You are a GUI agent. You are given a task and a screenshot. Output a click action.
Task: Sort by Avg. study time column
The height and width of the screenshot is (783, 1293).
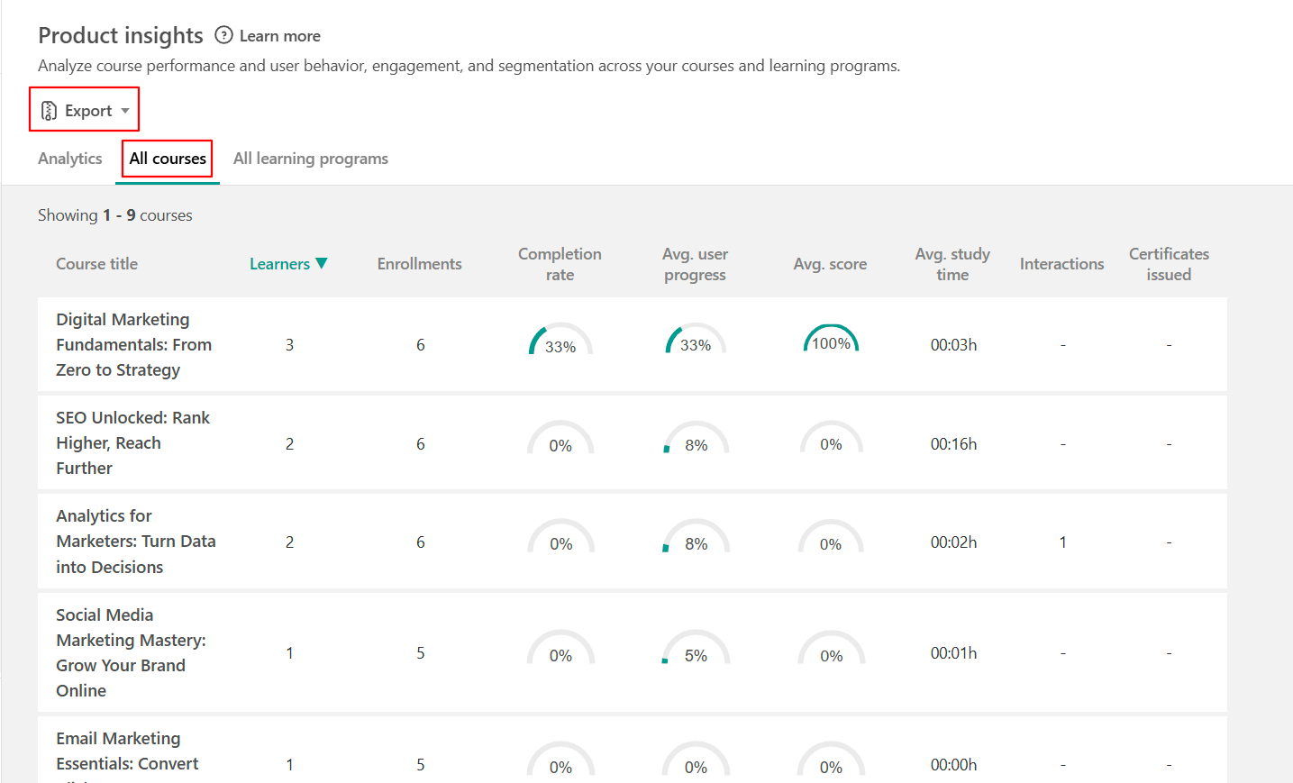click(952, 264)
